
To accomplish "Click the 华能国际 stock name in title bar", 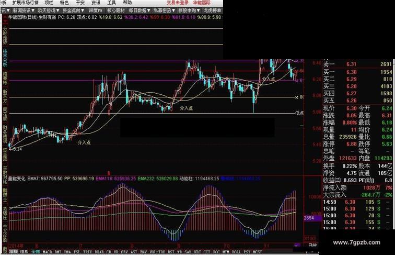I will pos(202,3).
